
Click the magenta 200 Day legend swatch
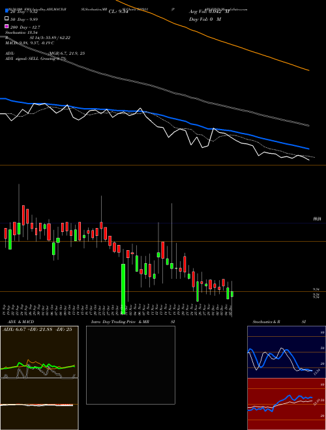(7, 27)
